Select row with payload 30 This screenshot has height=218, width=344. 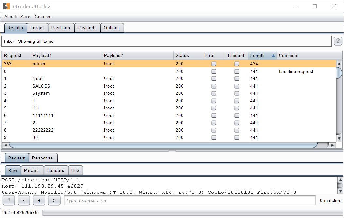point(169,137)
